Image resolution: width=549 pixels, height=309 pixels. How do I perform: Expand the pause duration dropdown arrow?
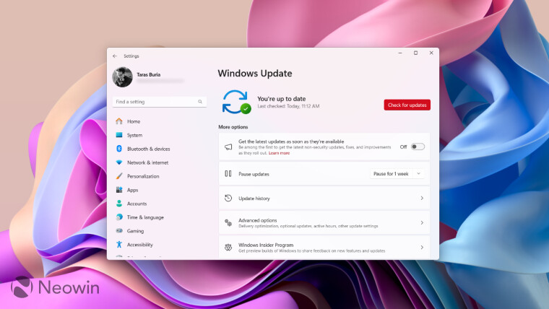point(418,173)
